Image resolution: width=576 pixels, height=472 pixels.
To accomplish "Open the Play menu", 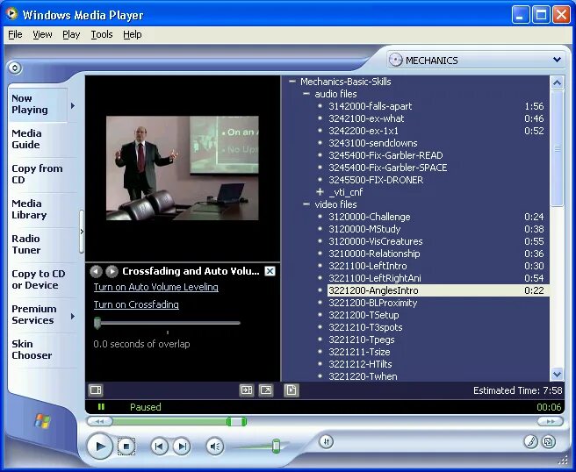I will tap(71, 34).
